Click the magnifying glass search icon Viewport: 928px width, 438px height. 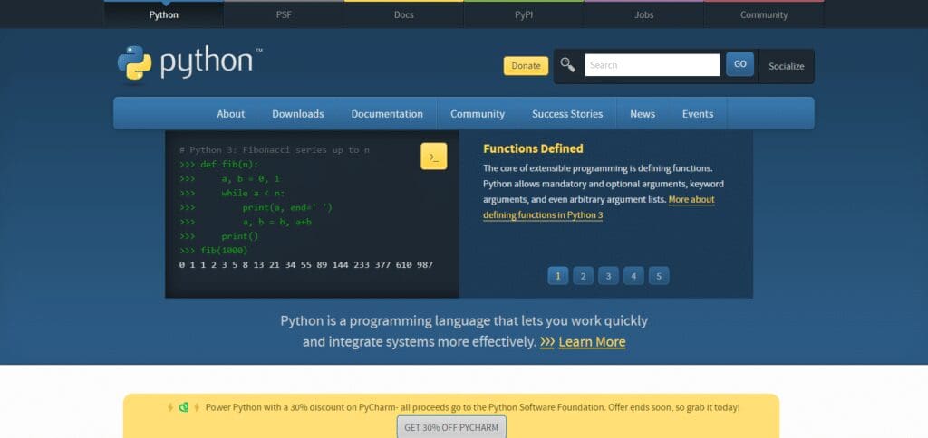point(567,65)
